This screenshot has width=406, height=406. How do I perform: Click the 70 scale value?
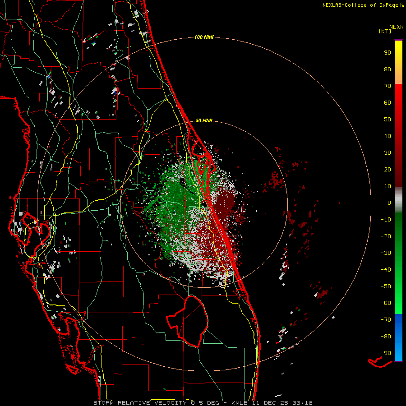point(388,86)
